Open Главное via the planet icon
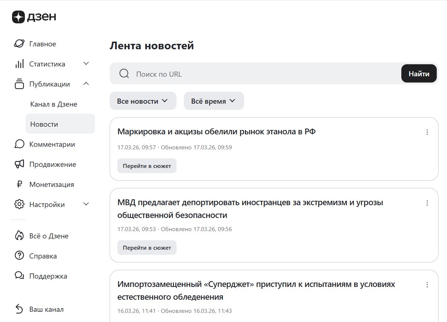447x322 pixels. click(19, 44)
